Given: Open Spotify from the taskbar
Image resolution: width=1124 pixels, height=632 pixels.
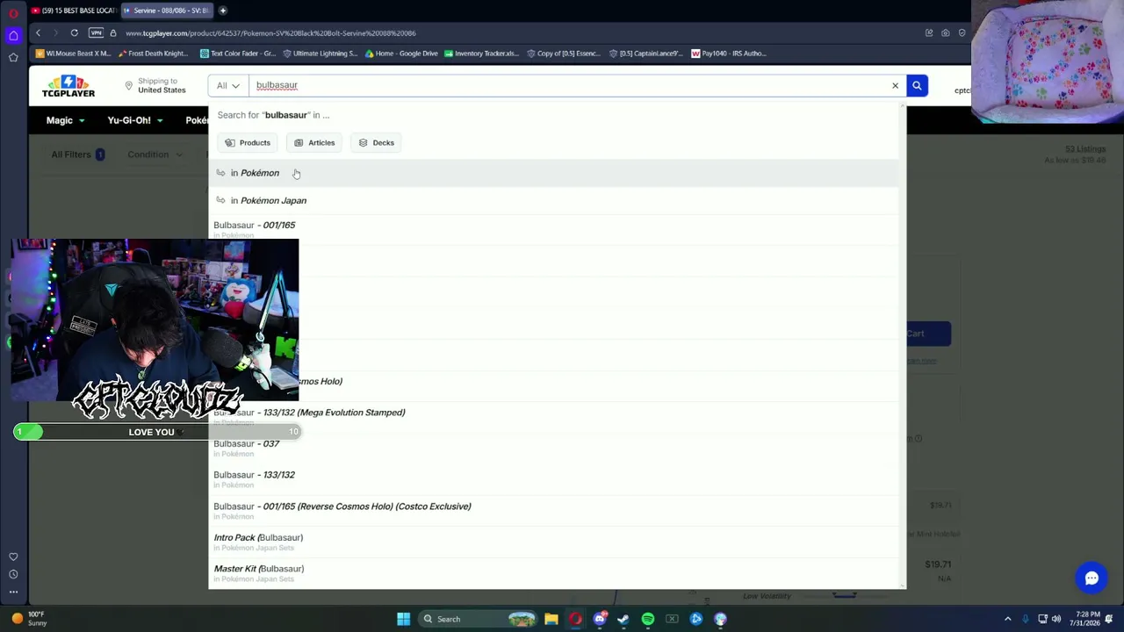Looking at the screenshot, I should coord(648,619).
